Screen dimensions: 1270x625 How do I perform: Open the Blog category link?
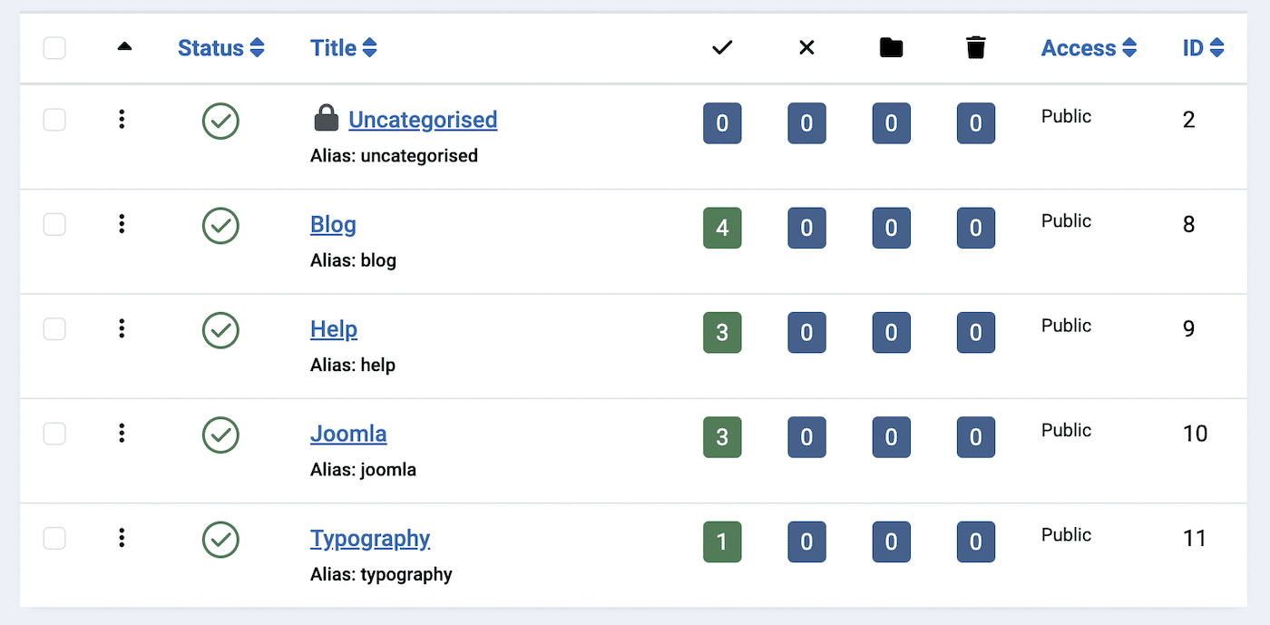[333, 224]
